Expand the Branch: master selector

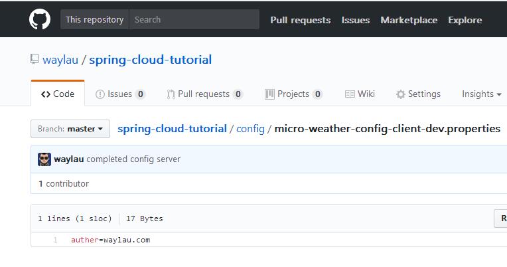click(x=70, y=129)
